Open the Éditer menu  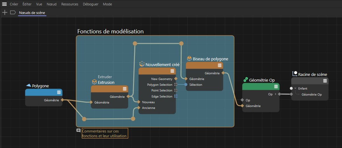(x=27, y=4)
